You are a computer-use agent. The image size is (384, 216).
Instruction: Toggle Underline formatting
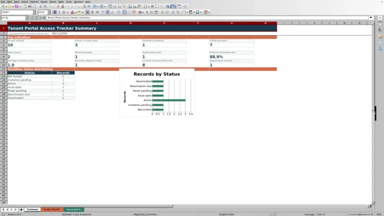pos(64,12)
